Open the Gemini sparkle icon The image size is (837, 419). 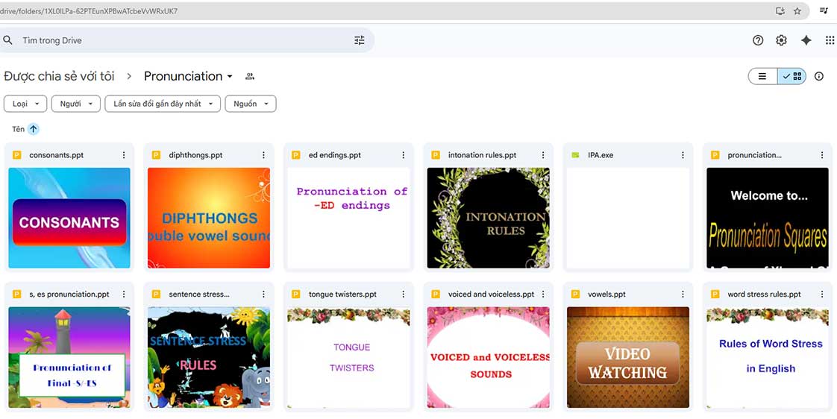pos(806,40)
